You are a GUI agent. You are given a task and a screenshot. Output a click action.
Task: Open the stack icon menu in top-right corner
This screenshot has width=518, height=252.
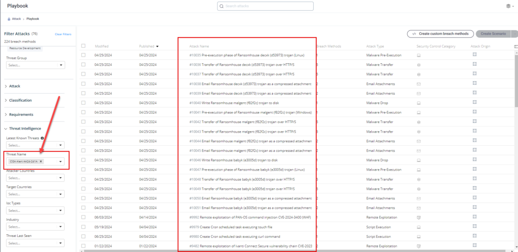[x=508, y=6]
